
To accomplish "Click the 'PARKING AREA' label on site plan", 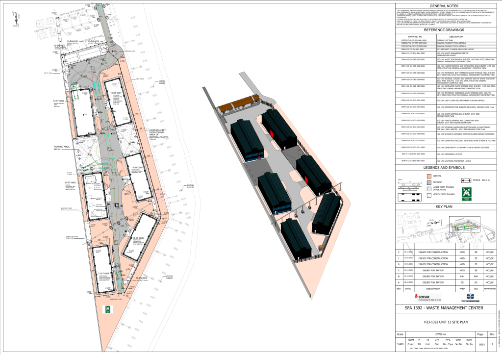I will pos(61,147).
